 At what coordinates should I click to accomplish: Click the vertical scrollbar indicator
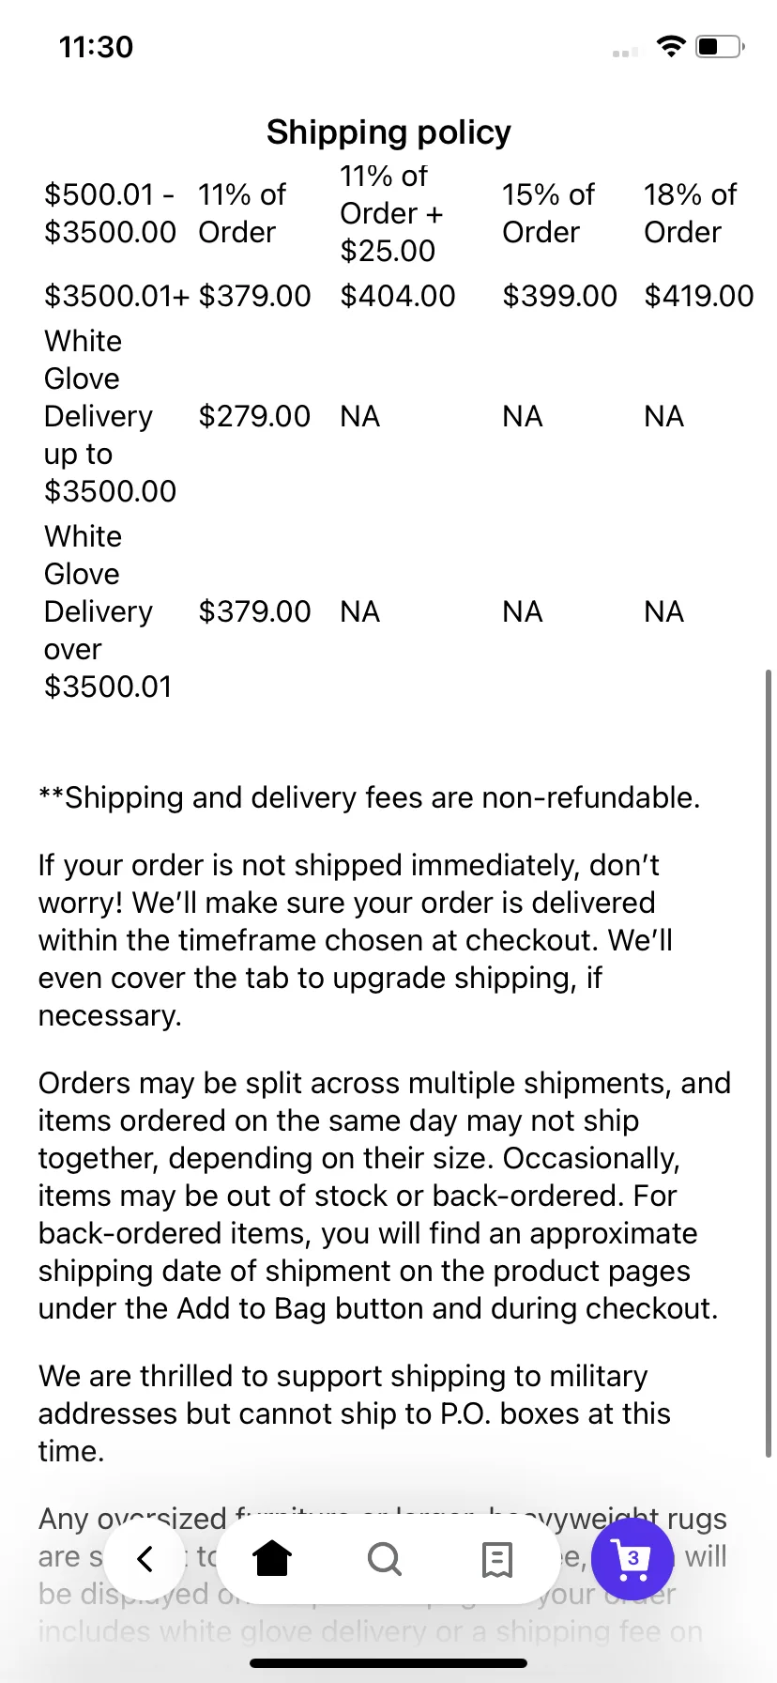[x=769, y=1063]
